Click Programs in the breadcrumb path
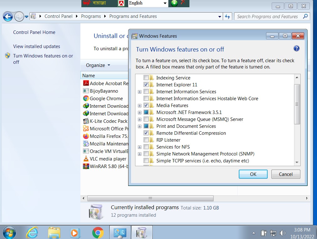Image resolution: width=317 pixels, height=239 pixels. pos(91,16)
